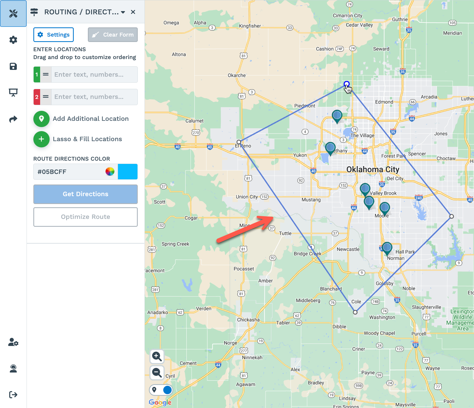Click the lasso vertex near Cole
Viewport: 474px width, 408px height.
(355, 312)
